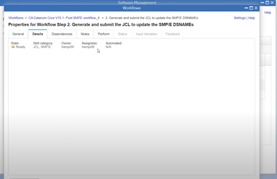Click the Automated label

coord(114,43)
